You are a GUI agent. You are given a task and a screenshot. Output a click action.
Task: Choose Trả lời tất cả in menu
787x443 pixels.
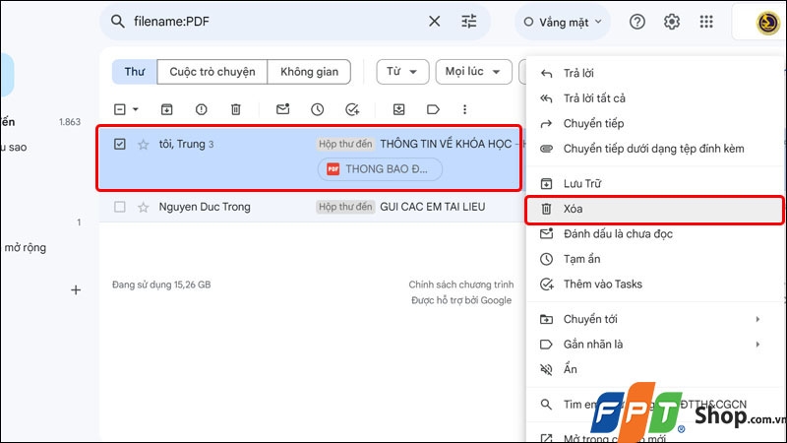[654, 98]
